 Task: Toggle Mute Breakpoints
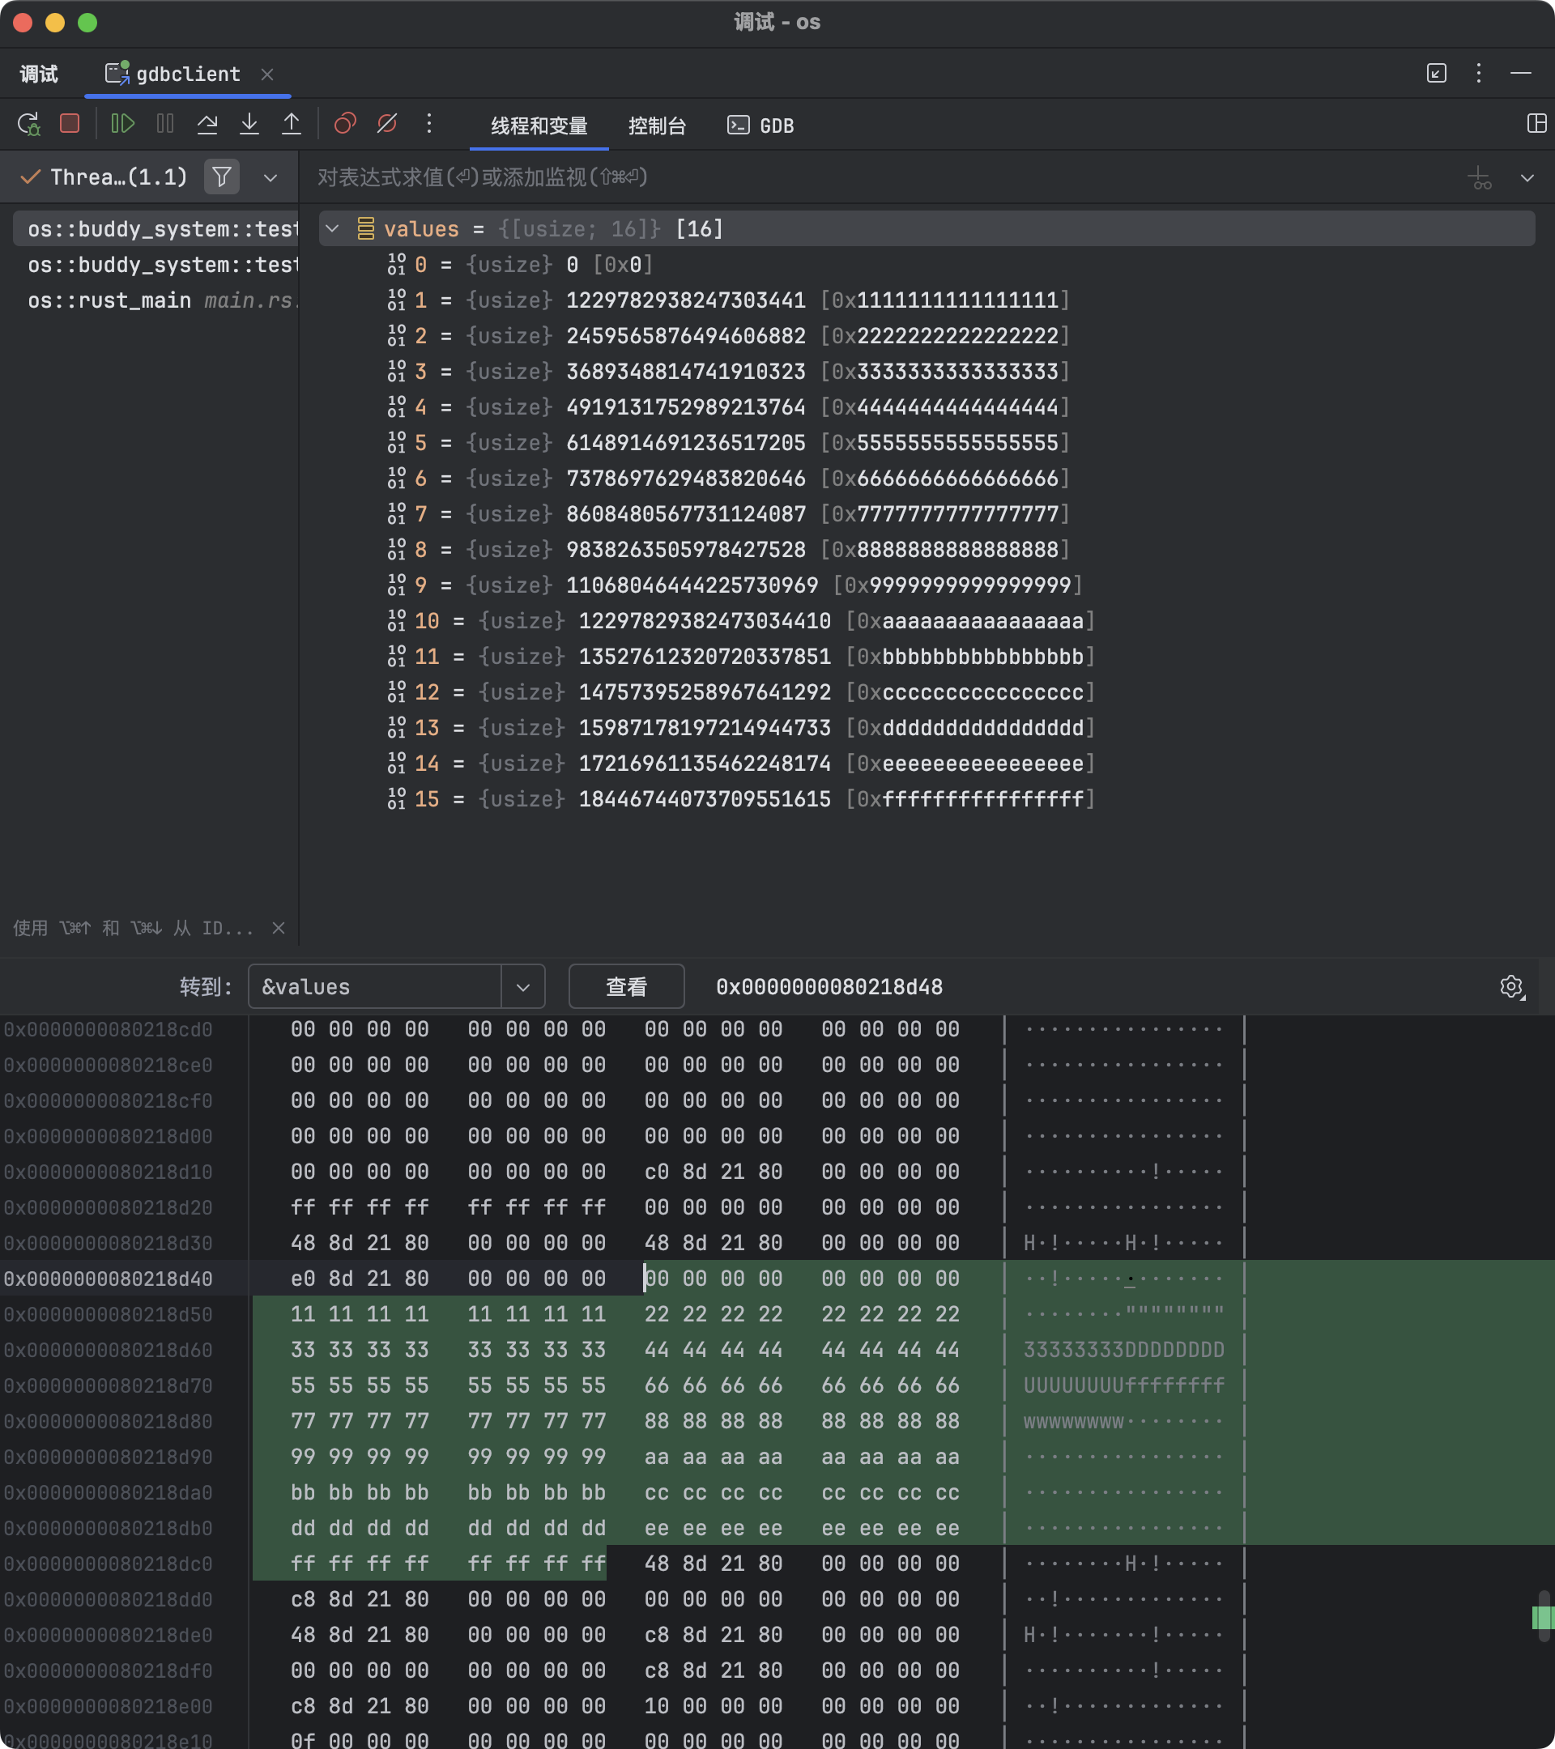point(387,125)
